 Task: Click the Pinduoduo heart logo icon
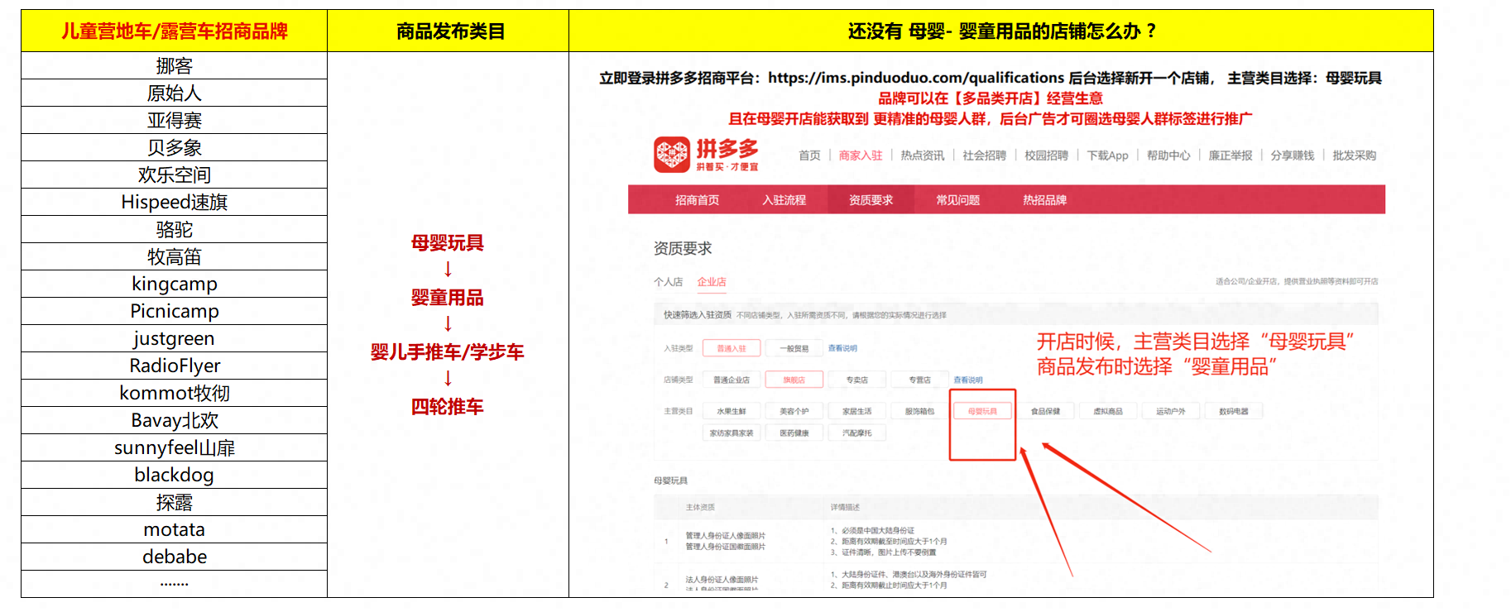[672, 155]
